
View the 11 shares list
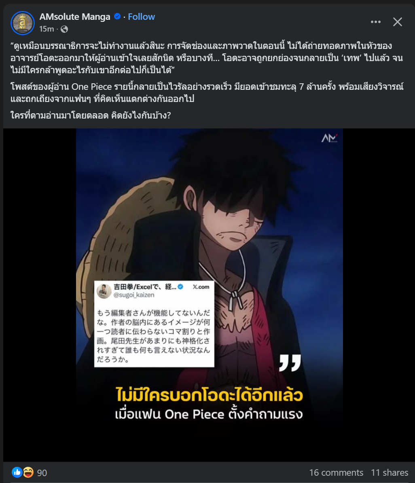390,472
